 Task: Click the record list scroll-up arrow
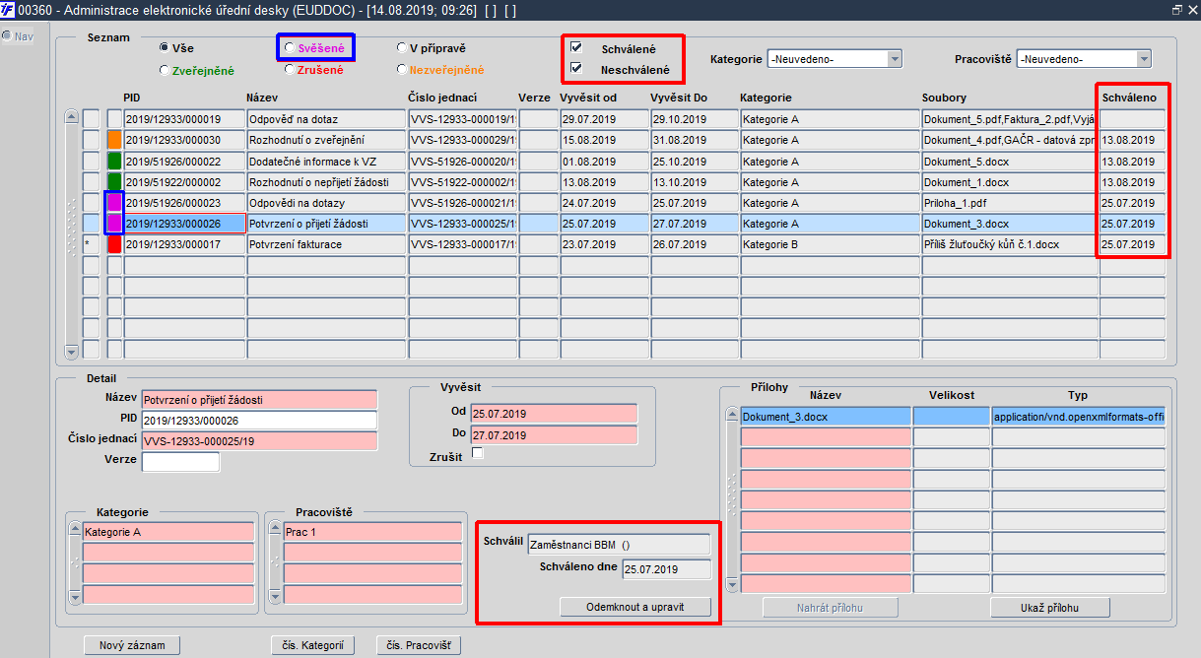[x=71, y=116]
